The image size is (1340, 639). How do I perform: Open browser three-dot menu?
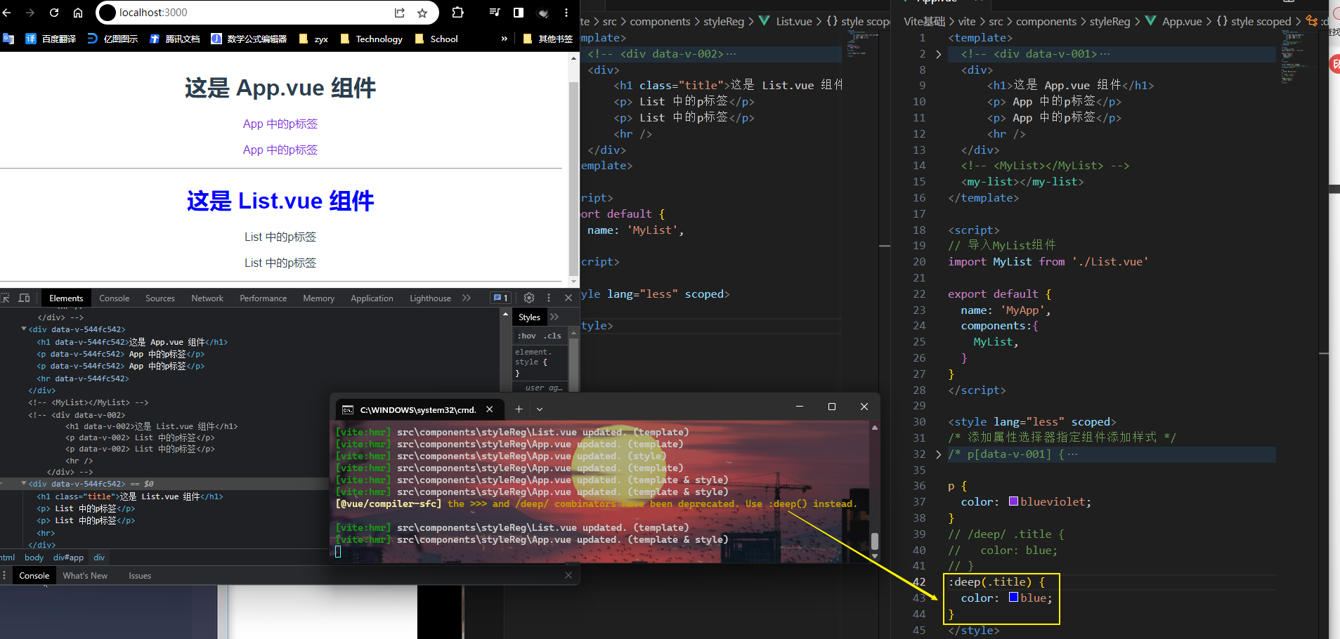coord(566,13)
